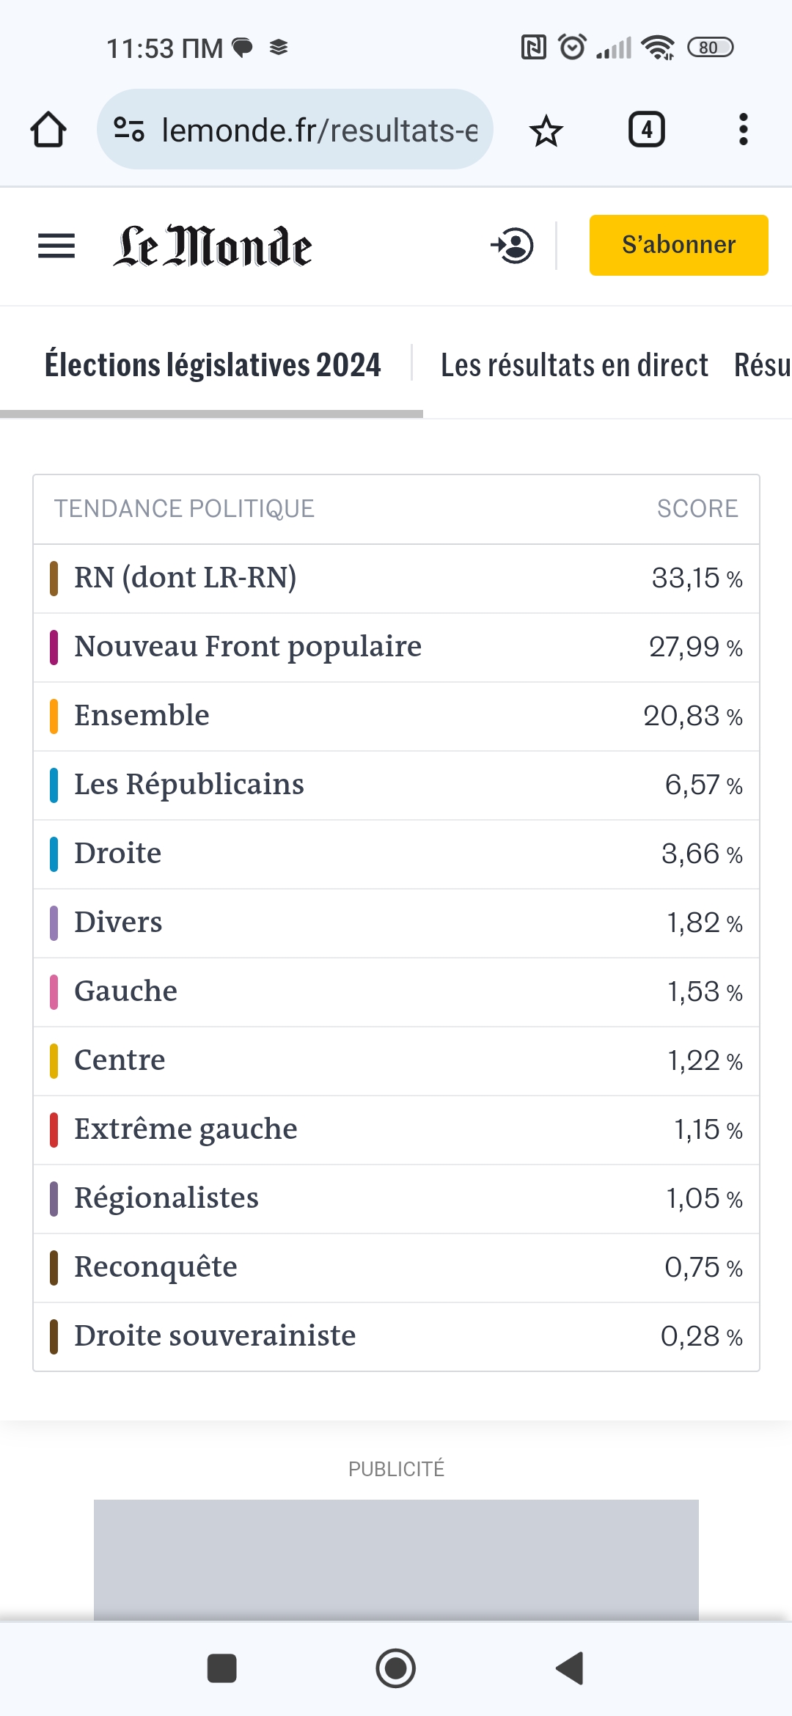The width and height of the screenshot is (792, 1716).
Task: Click the account sign-in icon
Action: click(513, 246)
